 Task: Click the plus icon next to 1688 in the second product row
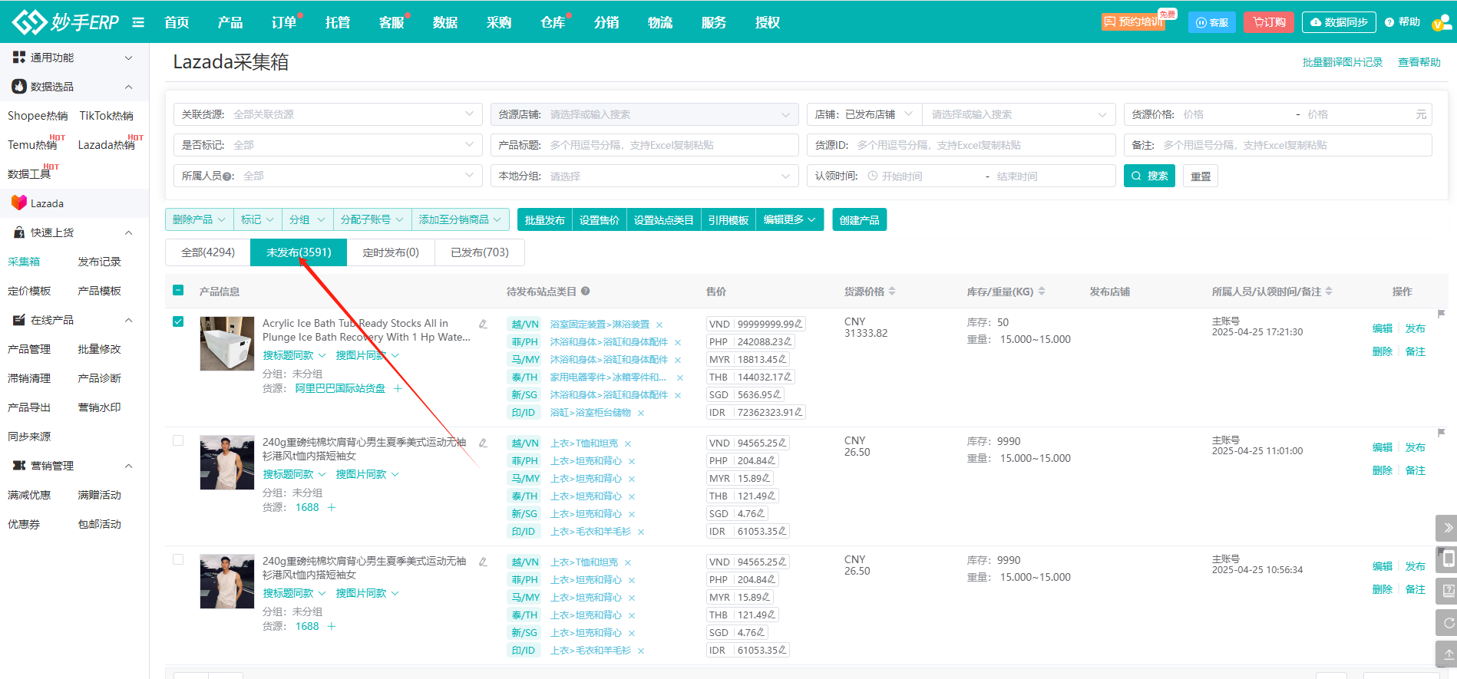(x=332, y=507)
